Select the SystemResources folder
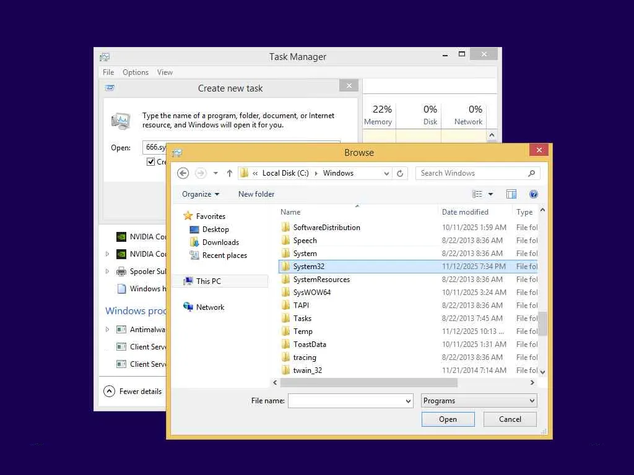The height and width of the screenshot is (475, 634). point(321,280)
